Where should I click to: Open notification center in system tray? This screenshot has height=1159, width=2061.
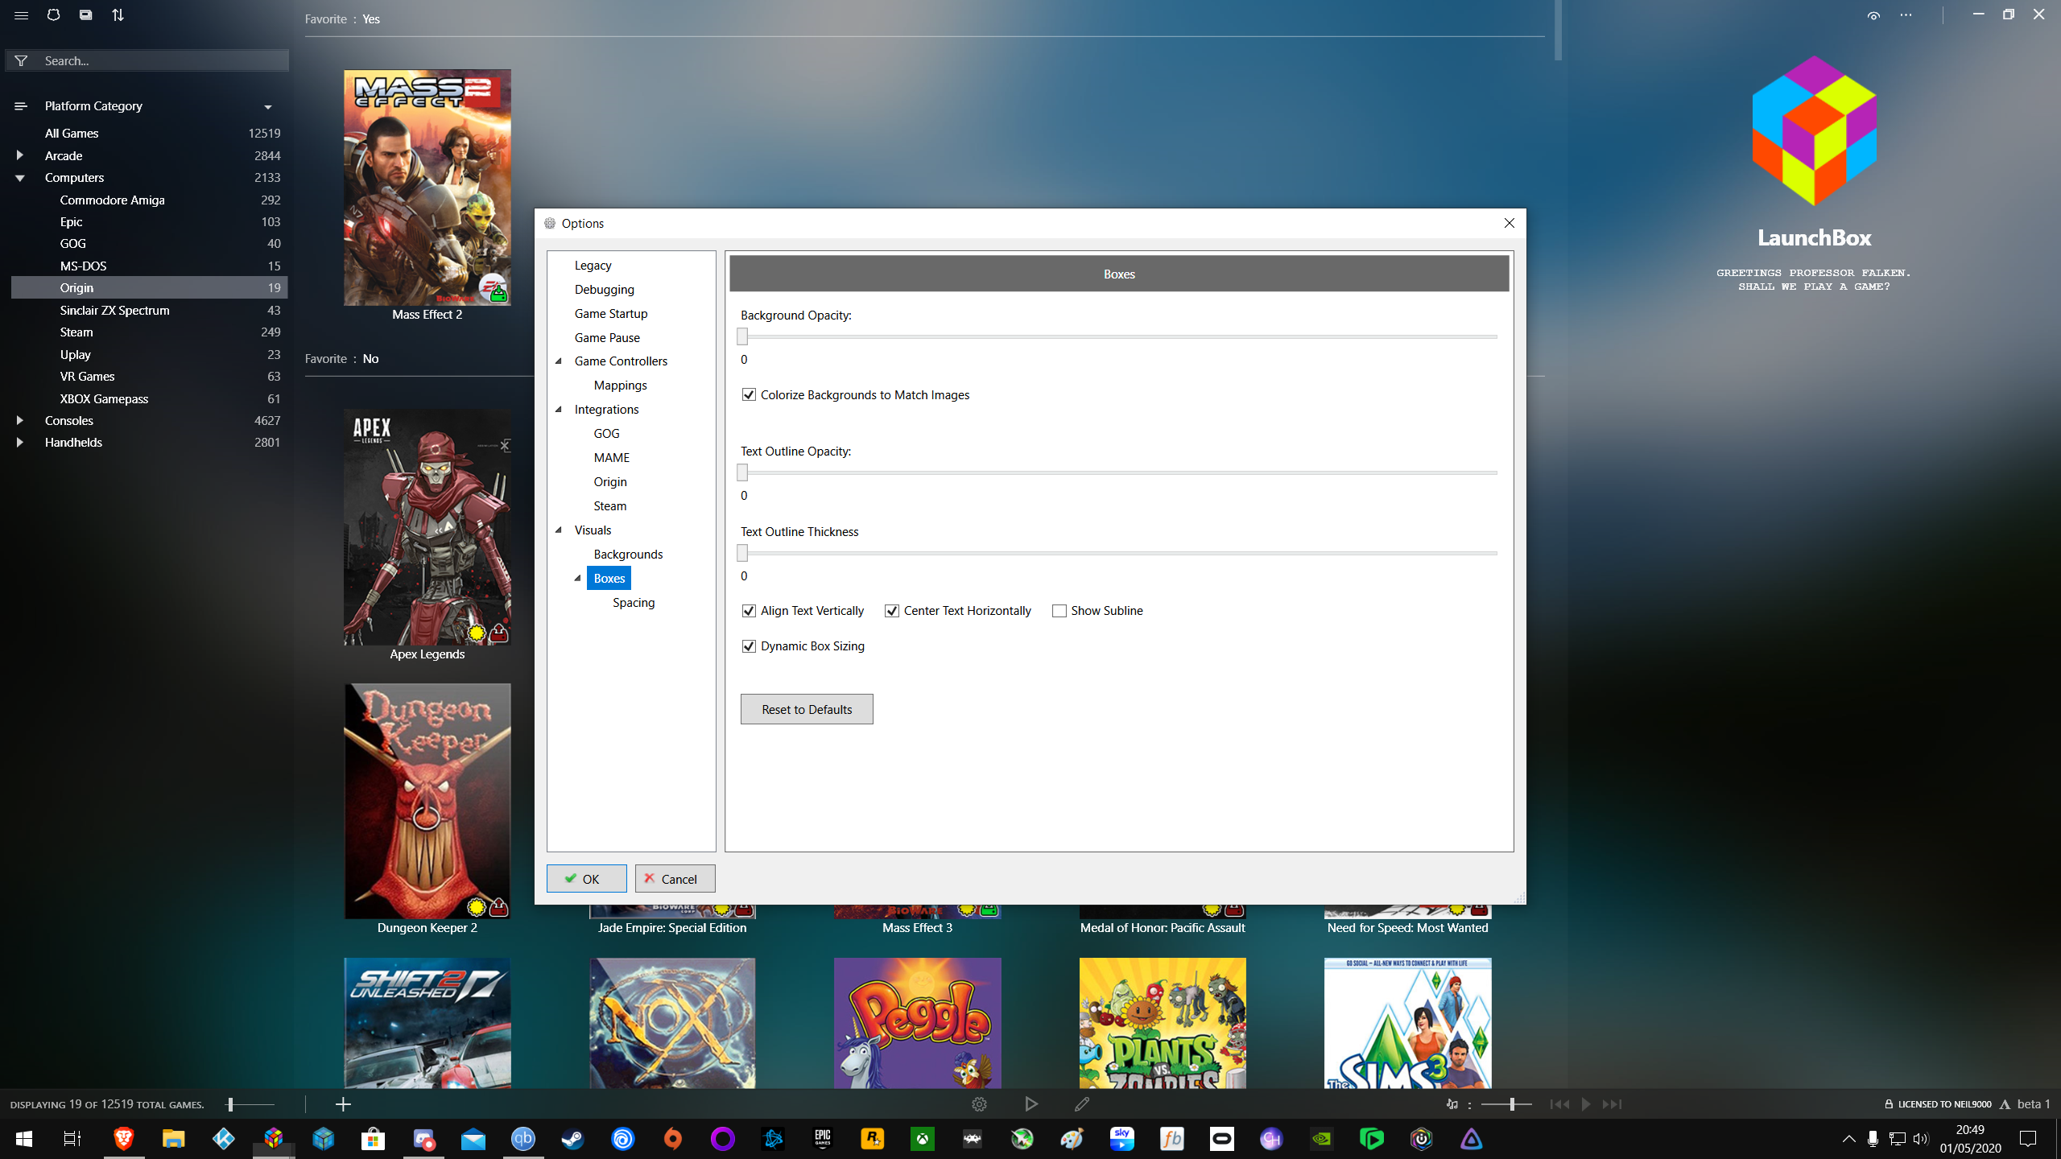click(x=2028, y=1138)
